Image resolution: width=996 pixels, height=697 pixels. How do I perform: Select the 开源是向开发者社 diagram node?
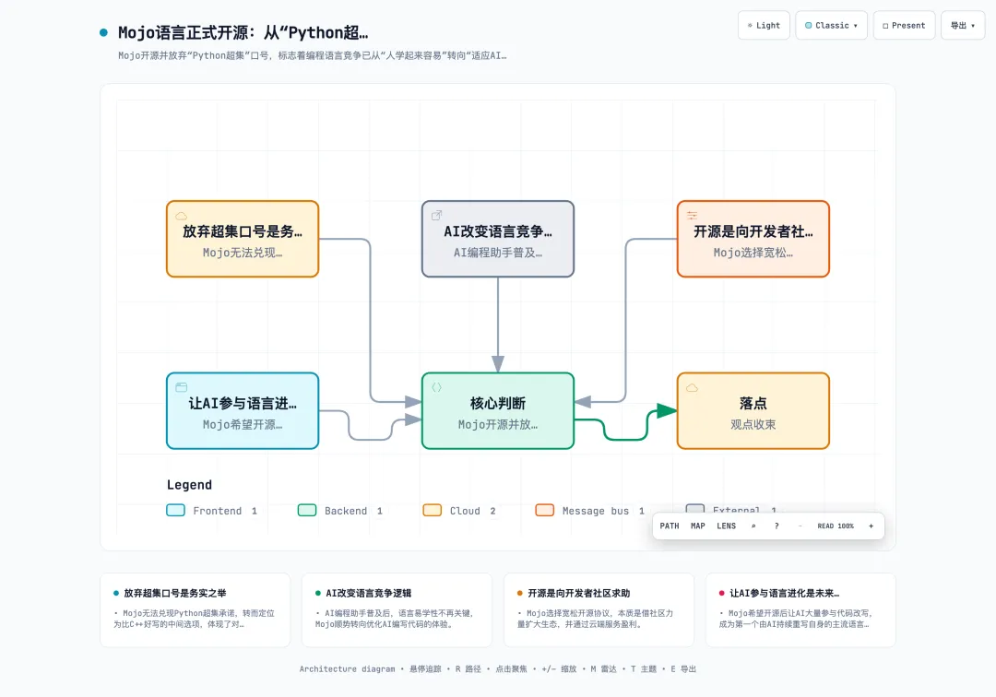pos(753,239)
